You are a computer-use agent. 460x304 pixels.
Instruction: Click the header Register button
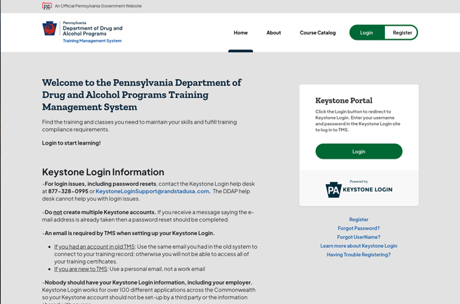coord(402,32)
